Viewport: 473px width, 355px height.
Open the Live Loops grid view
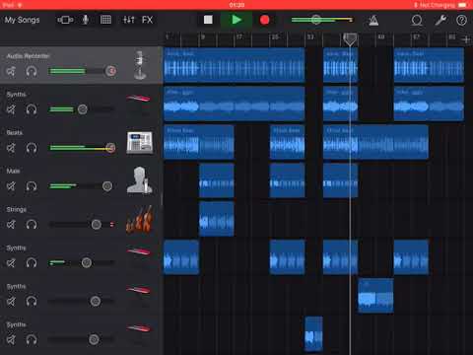(105, 20)
